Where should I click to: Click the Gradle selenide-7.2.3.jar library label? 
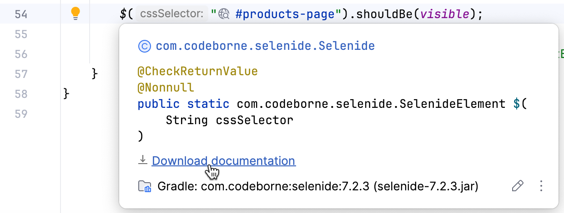click(317, 186)
